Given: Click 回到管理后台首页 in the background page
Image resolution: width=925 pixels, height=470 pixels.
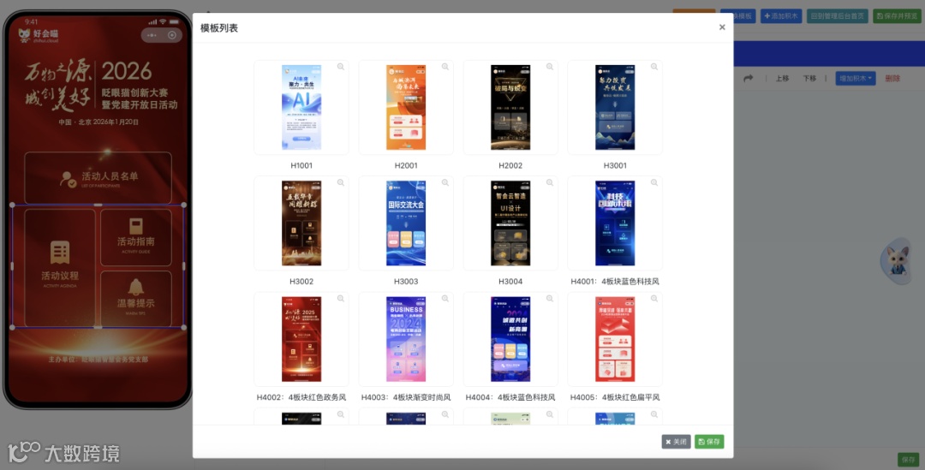Looking at the screenshot, I should coord(837,16).
